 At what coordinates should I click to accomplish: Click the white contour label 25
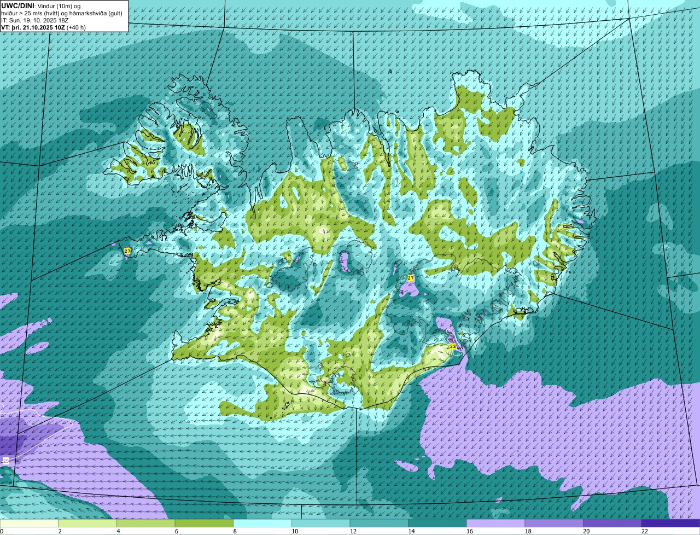point(6,461)
